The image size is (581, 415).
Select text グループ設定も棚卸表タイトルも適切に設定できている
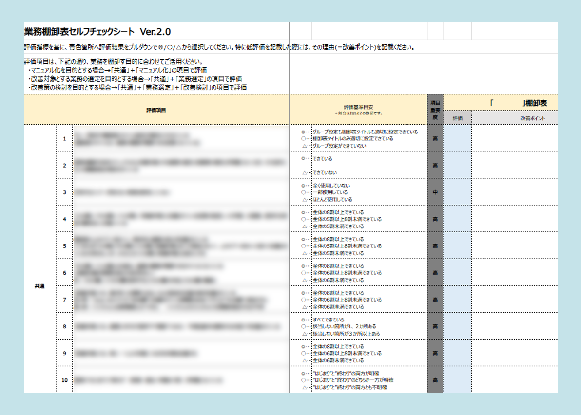tap(365, 132)
